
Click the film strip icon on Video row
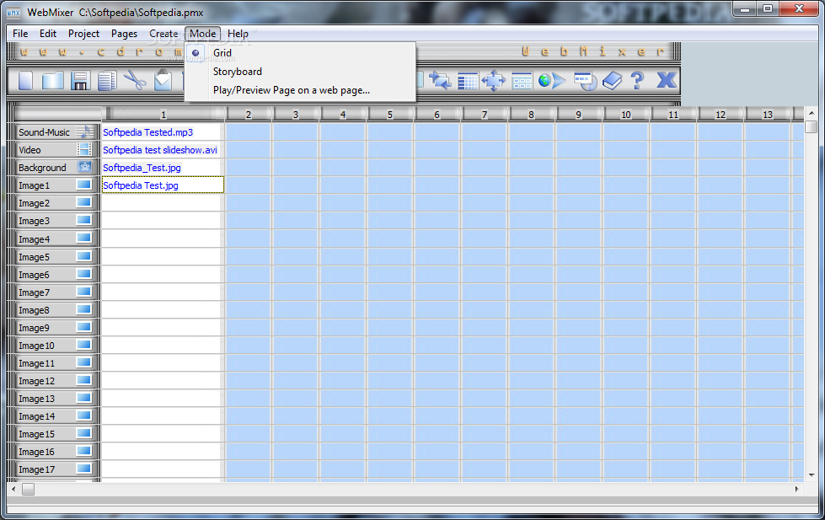tap(84, 149)
